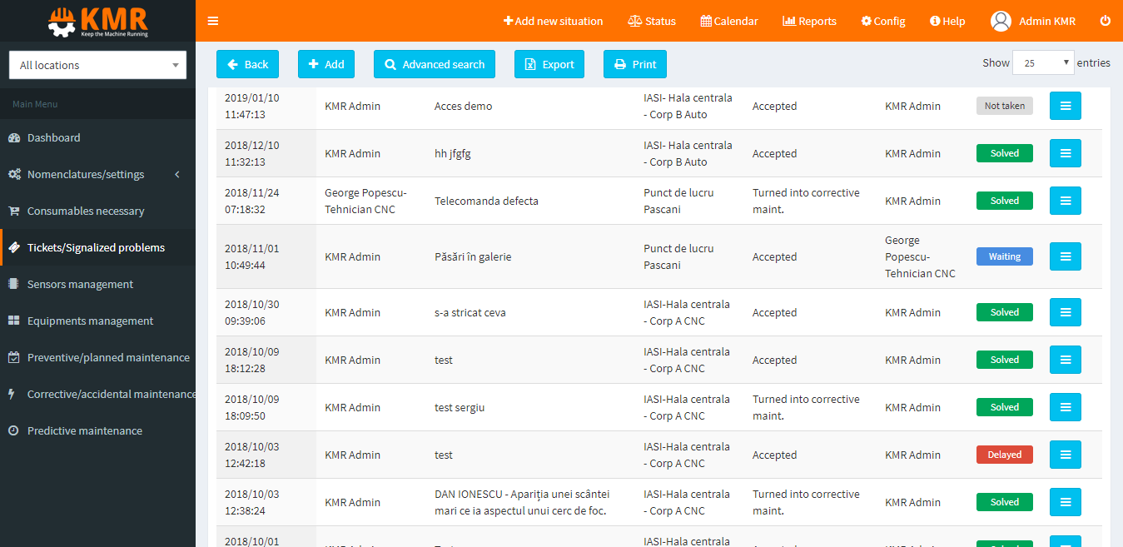Open row menu for Telecomanda defecta
Image resolution: width=1123 pixels, height=547 pixels.
(1066, 201)
